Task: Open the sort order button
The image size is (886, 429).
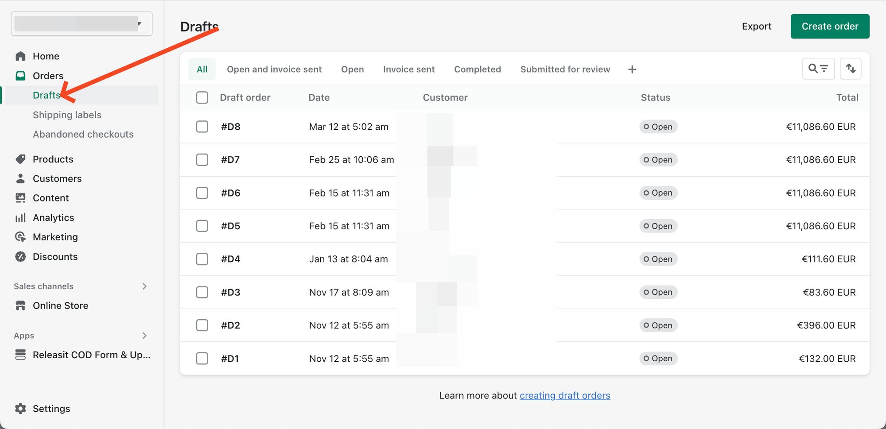Action: pyautogui.click(x=851, y=69)
